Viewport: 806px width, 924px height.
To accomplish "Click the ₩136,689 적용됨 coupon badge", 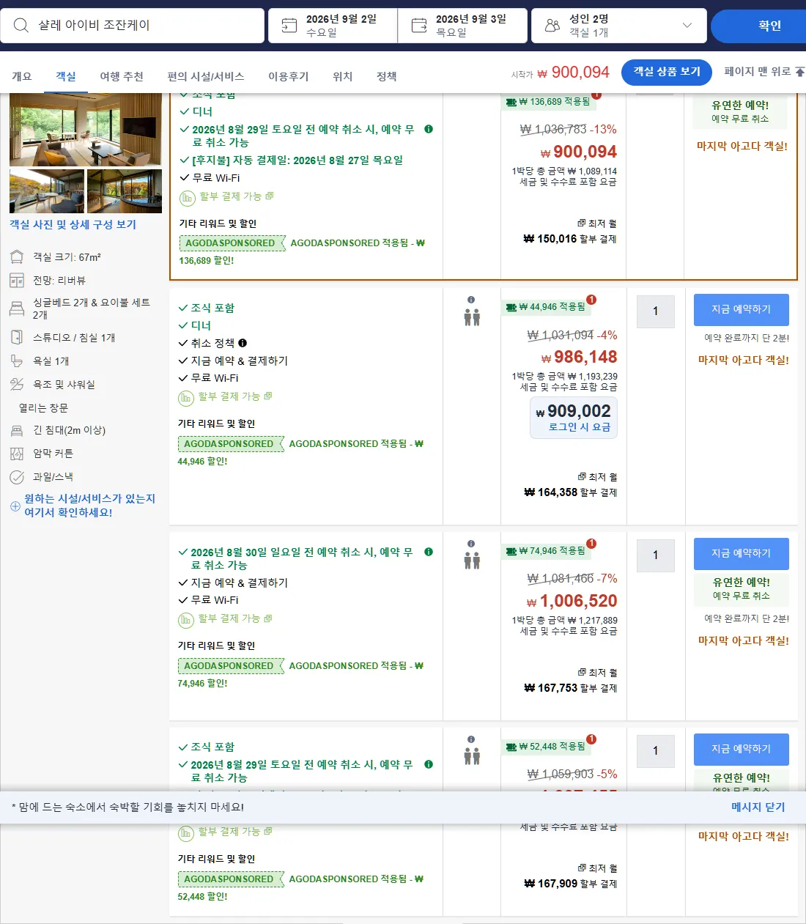I will (x=547, y=102).
